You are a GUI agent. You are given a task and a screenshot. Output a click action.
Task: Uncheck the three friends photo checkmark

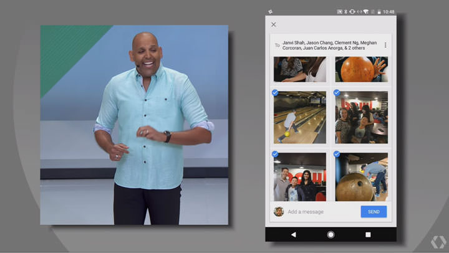pyautogui.click(x=275, y=155)
